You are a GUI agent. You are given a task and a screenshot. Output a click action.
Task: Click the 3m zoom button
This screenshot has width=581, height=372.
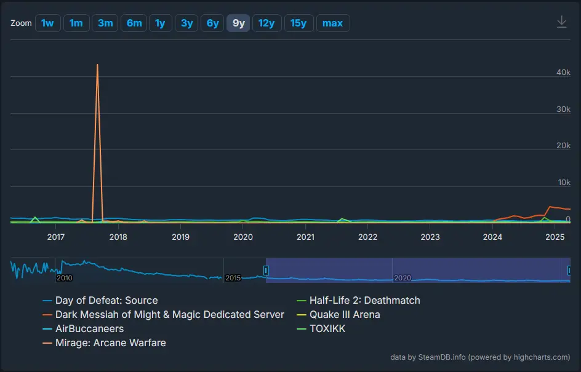[105, 23]
